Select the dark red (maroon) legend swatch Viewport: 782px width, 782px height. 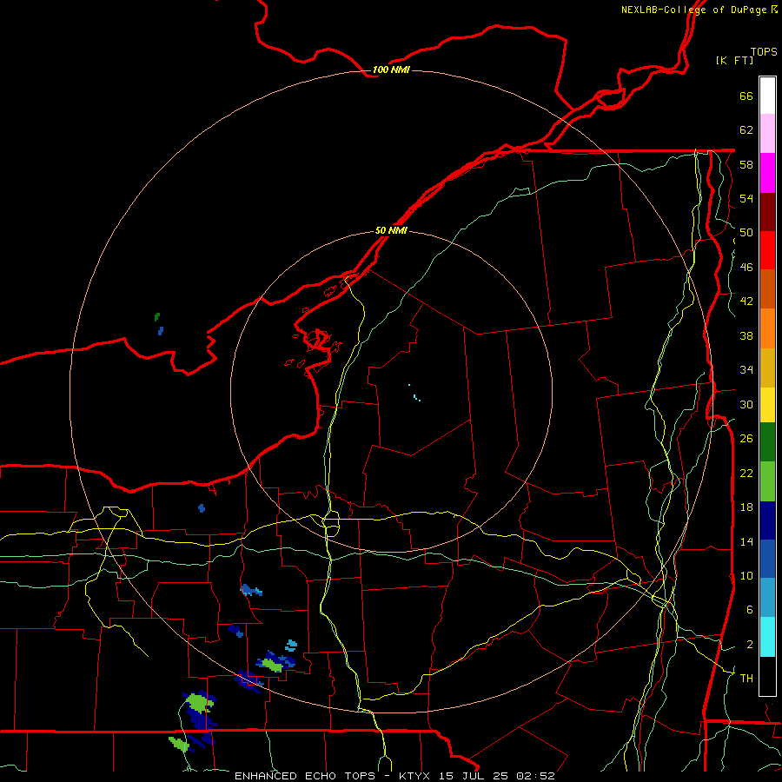pyautogui.click(x=767, y=212)
